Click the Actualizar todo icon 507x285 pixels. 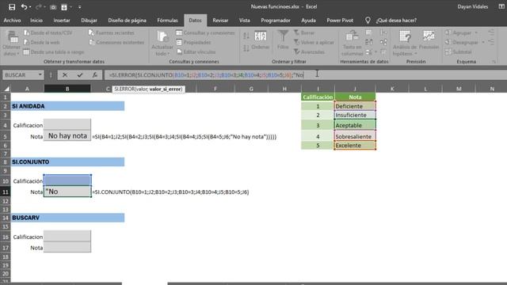162,37
